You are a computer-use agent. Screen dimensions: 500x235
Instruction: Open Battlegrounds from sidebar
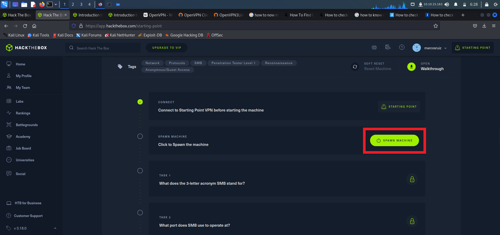[x=27, y=125]
